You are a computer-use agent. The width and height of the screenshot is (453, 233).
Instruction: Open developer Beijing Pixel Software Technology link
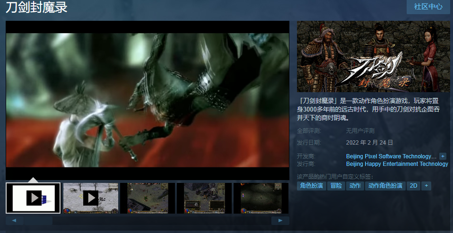click(391, 156)
